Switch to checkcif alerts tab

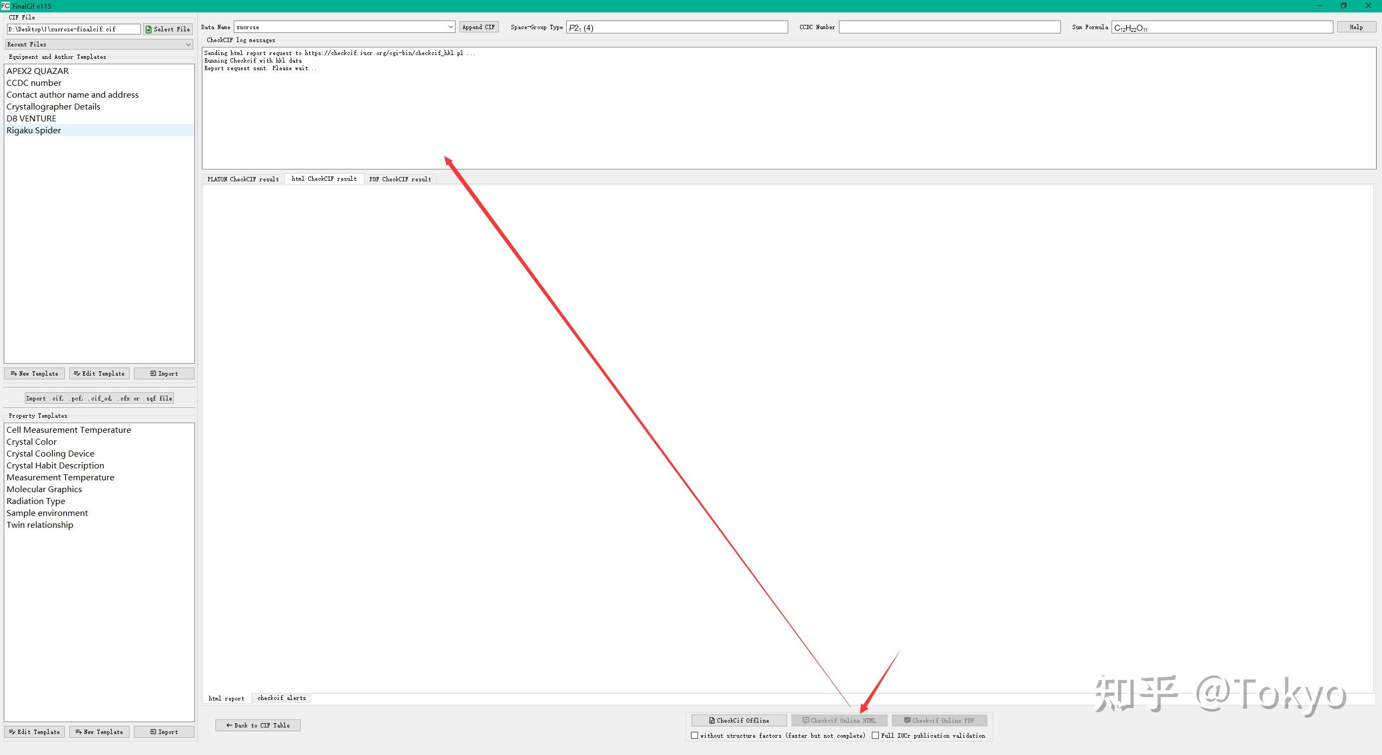pyautogui.click(x=281, y=698)
